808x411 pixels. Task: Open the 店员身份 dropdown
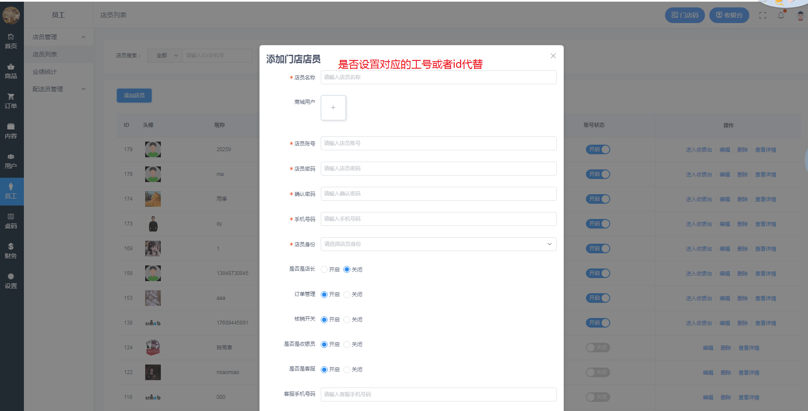[439, 244]
